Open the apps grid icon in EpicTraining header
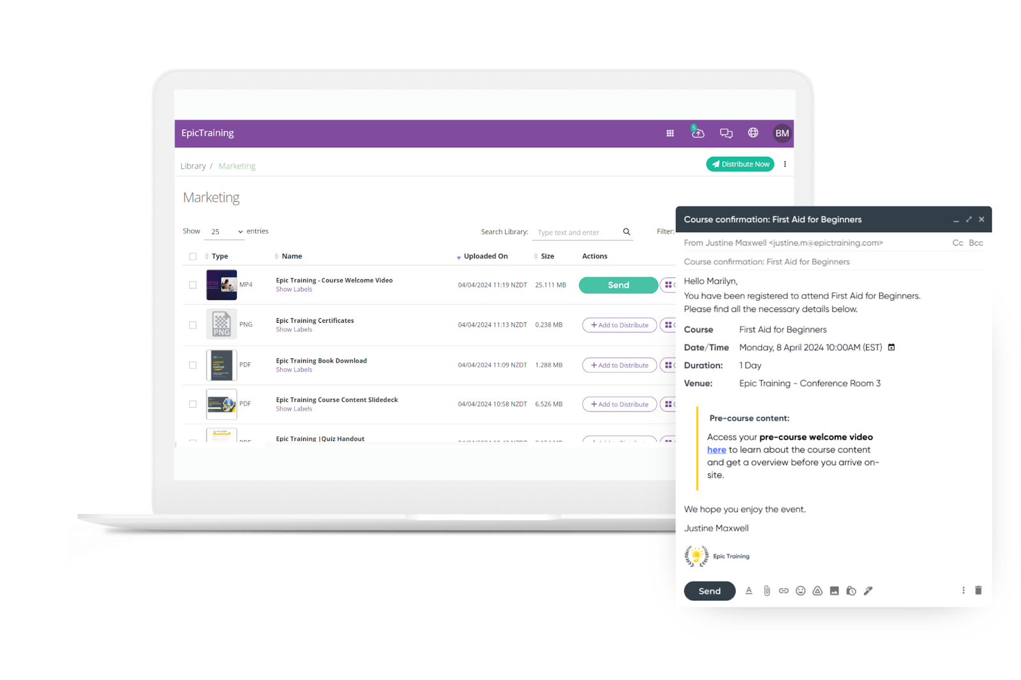Image resolution: width=1021 pixels, height=680 pixels. pyautogui.click(x=670, y=133)
